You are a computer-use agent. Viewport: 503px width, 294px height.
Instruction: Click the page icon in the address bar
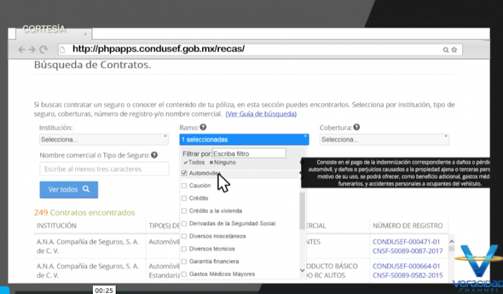[63, 49]
